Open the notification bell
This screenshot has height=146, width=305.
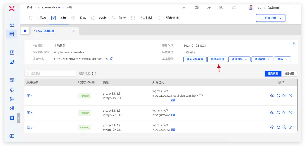coord(234,8)
